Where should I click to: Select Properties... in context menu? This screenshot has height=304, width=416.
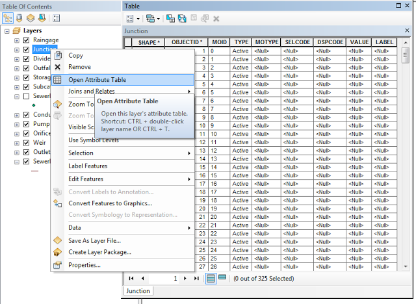(84, 264)
